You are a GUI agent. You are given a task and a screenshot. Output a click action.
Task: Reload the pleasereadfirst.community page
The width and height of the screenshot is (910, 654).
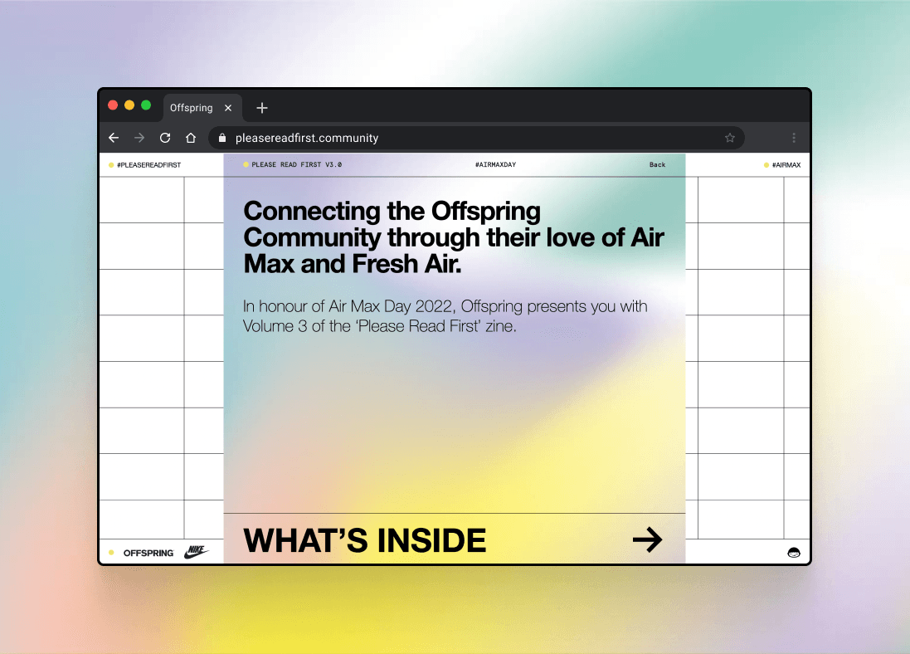pyautogui.click(x=164, y=138)
